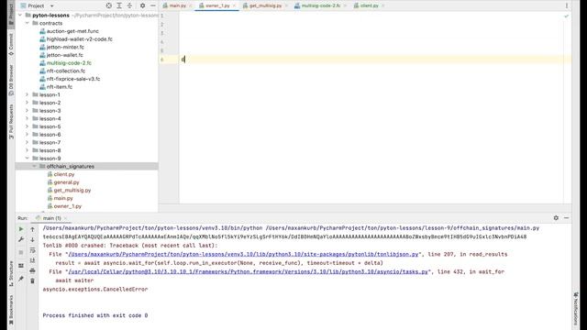Open the asyncio/tasks.py traceback link
Screen dimensions: 587x330
tap(248, 271)
